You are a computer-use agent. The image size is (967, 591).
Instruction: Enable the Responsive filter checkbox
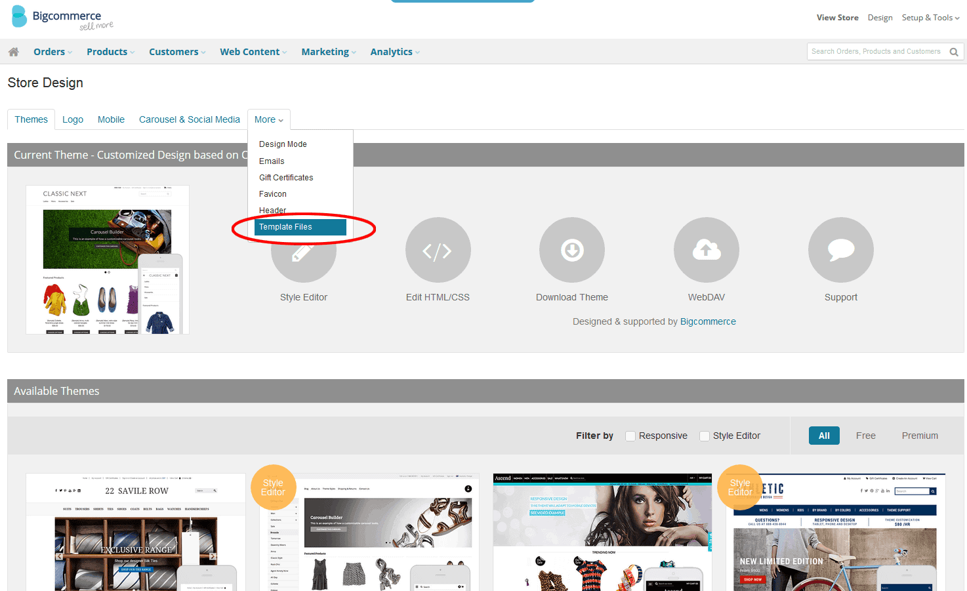coord(630,436)
